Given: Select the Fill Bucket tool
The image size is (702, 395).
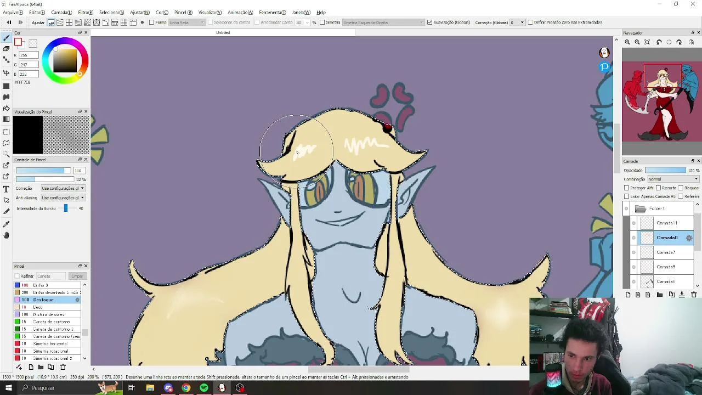Looking at the screenshot, I should [x=6, y=108].
